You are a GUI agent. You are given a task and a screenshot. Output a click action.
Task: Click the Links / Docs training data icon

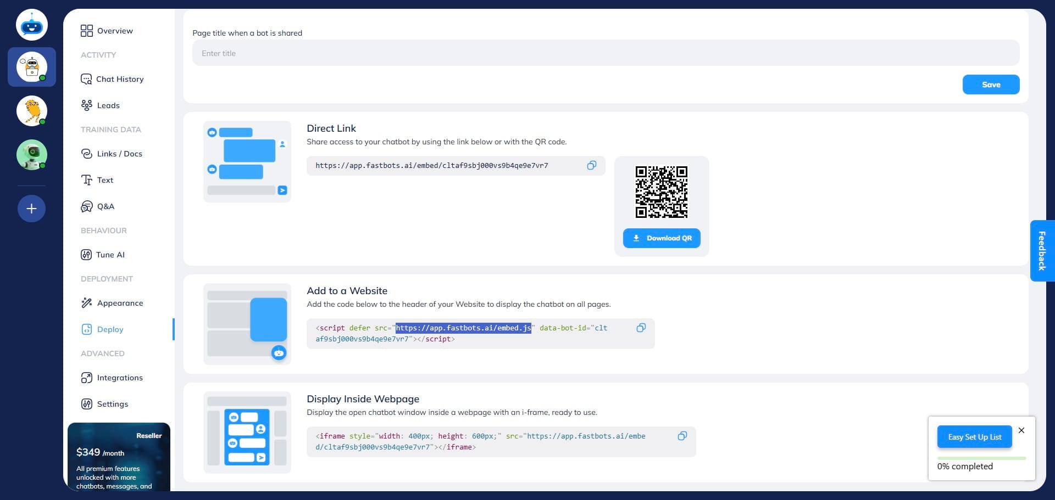tap(87, 154)
